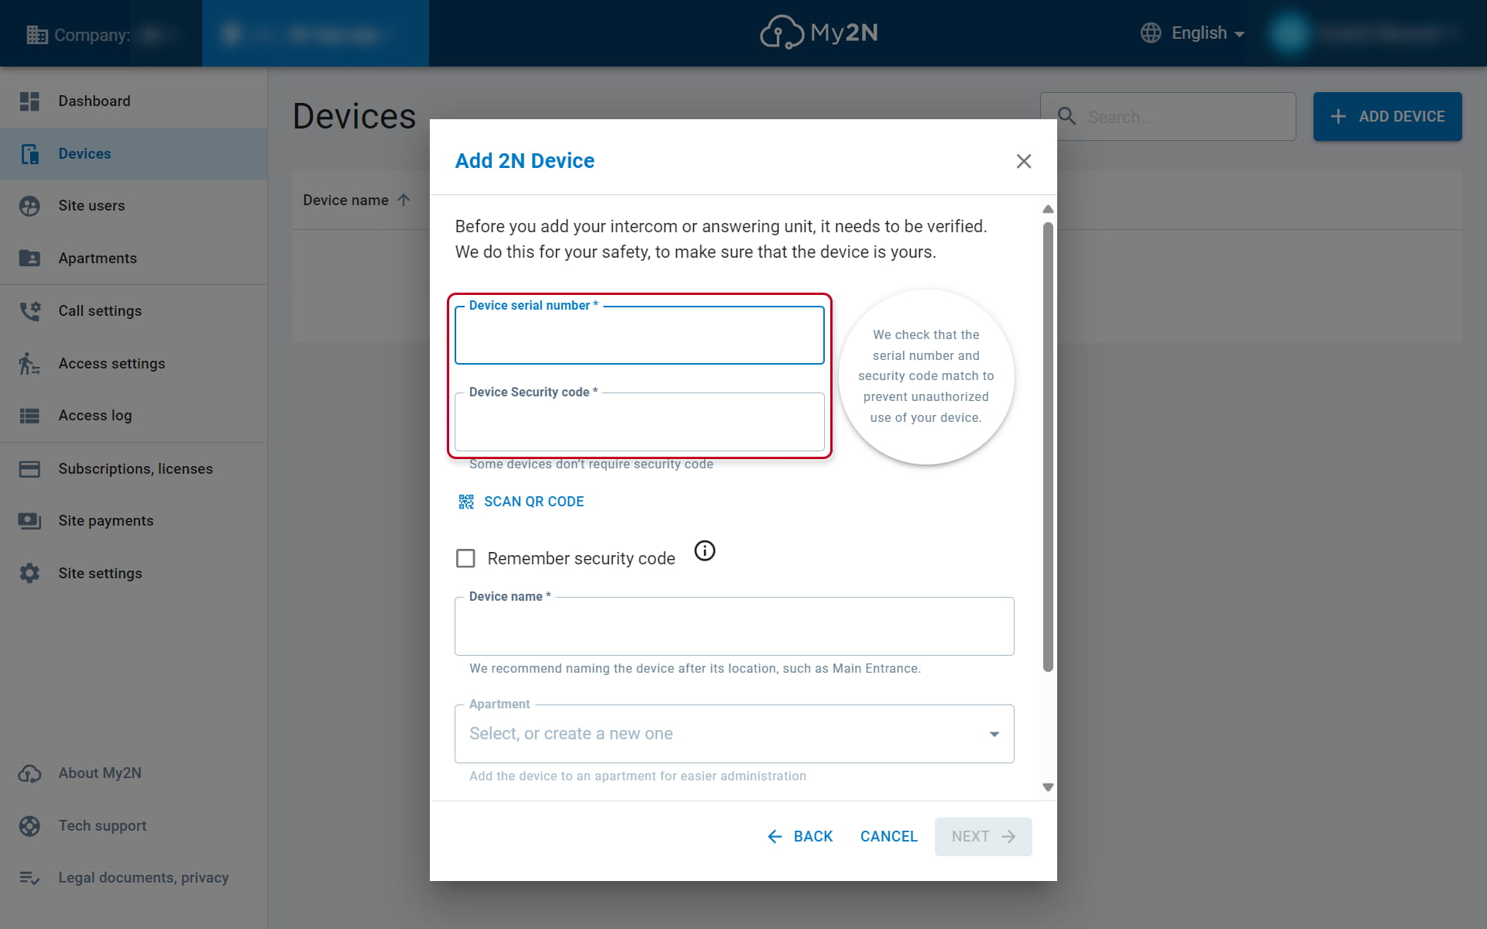Image resolution: width=1487 pixels, height=929 pixels.
Task: Click the Site payments icon
Action: click(x=29, y=521)
